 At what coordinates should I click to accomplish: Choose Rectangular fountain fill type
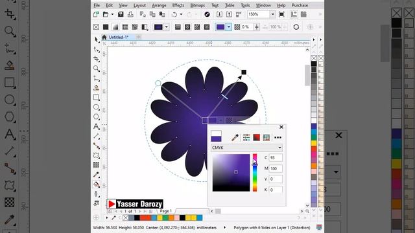(207, 27)
